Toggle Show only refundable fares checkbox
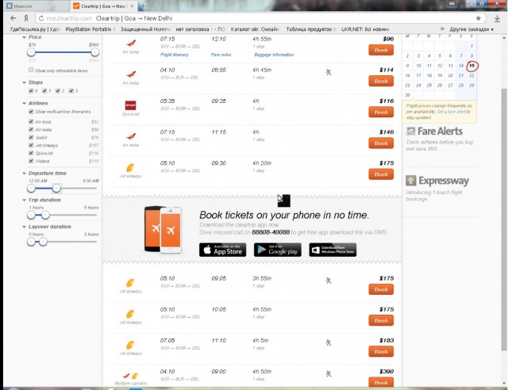Image resolution: width=508 pixels, height=390 pixels. (31, 70)
